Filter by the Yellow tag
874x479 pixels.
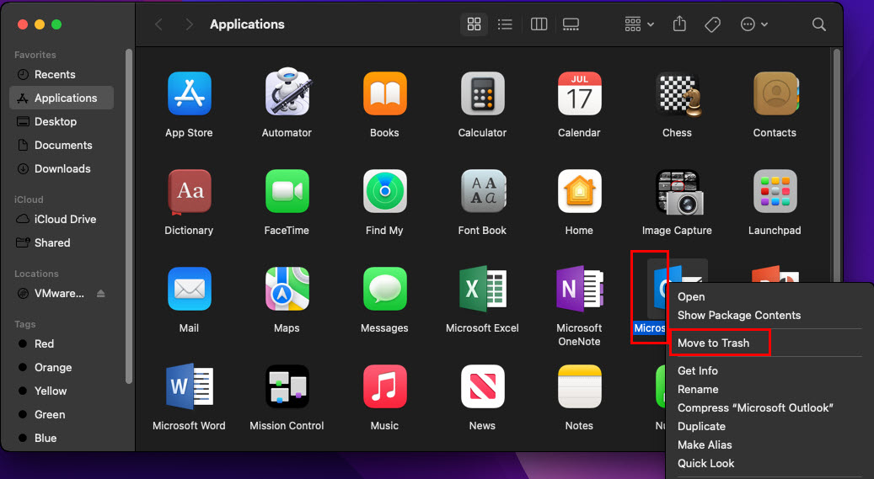pos(62,391)
